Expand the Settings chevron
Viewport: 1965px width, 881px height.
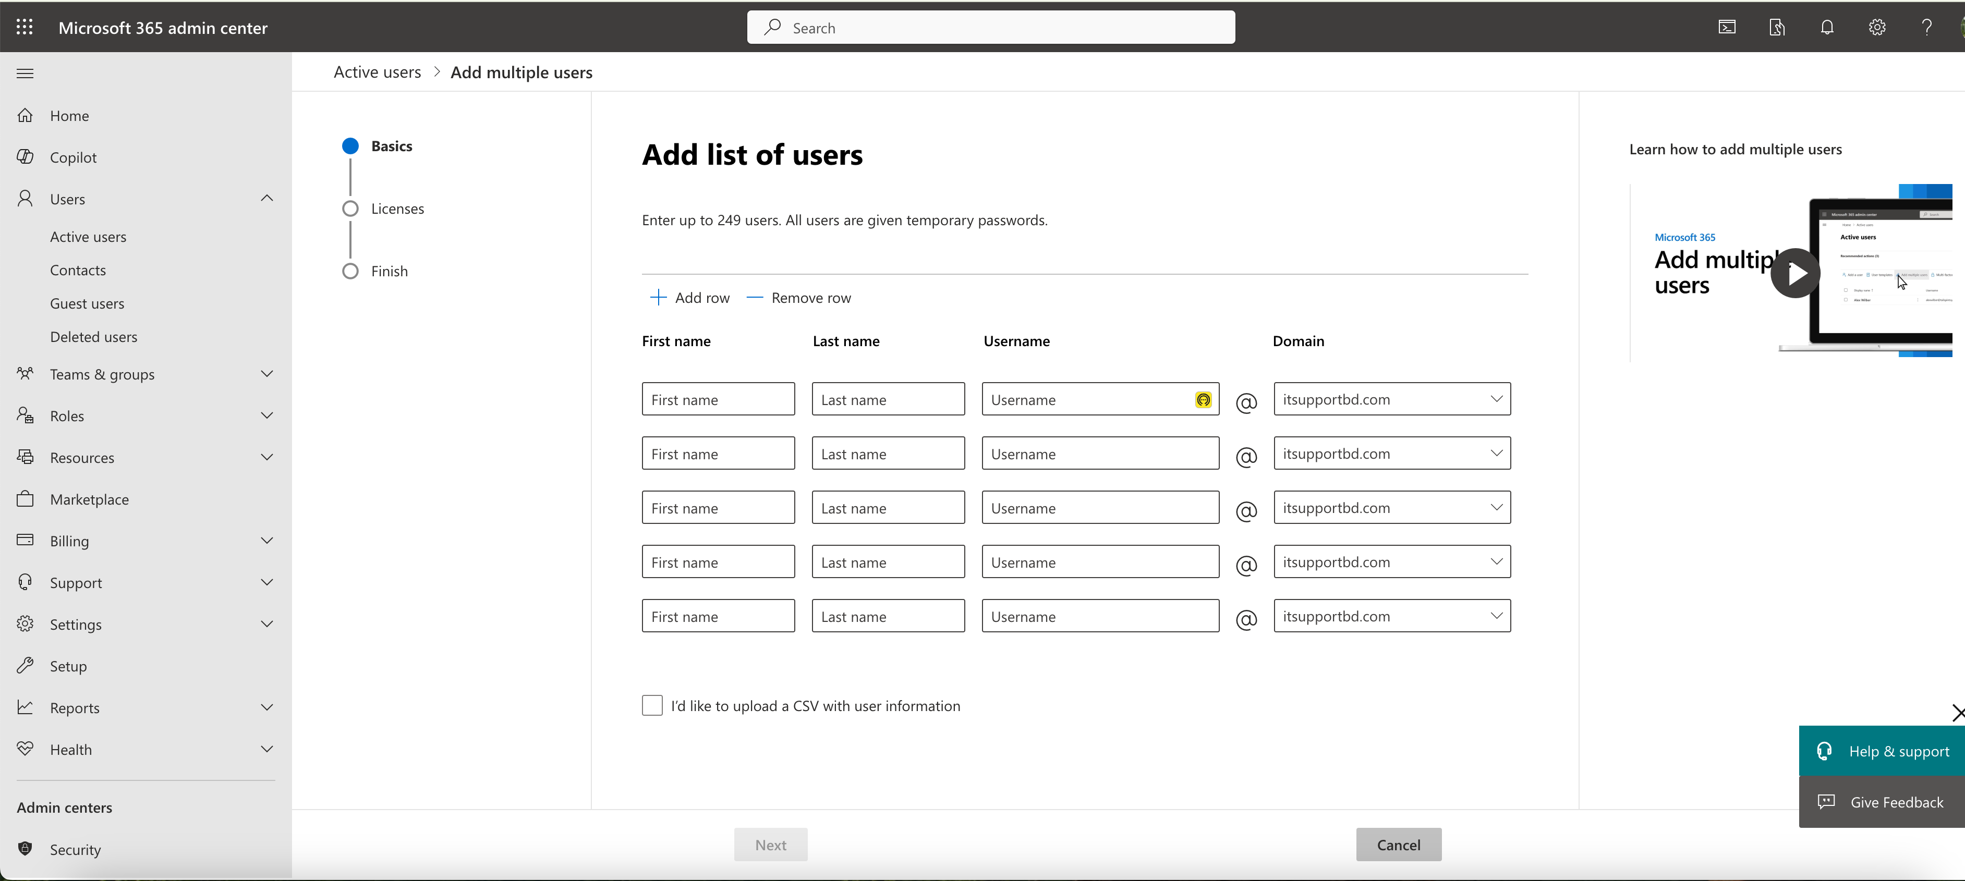point(266,624)
